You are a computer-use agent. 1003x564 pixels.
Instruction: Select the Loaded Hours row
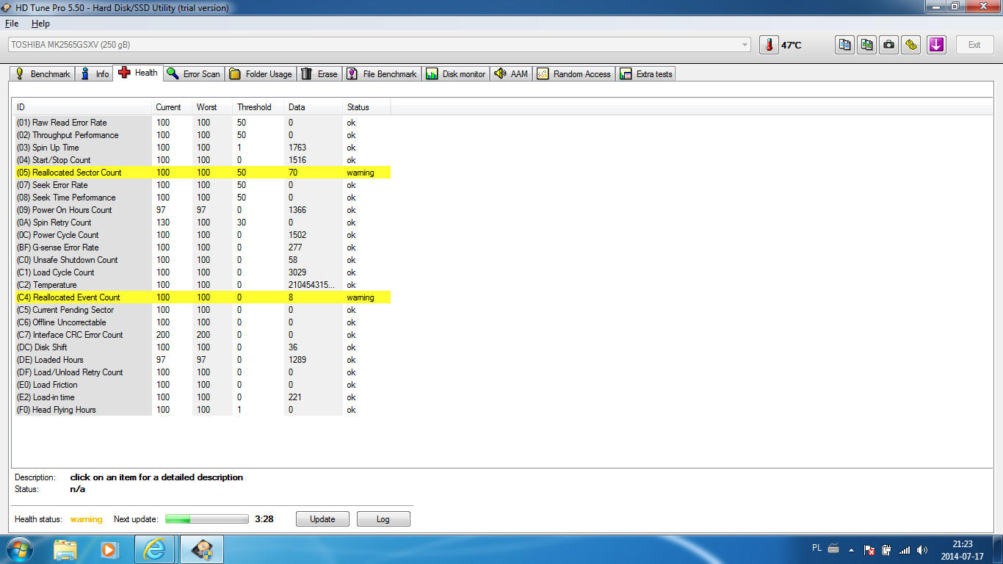point(203,360)
